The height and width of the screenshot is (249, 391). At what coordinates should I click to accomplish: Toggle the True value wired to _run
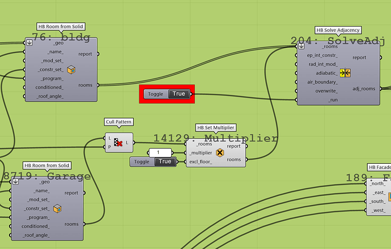tap(178, 94)
